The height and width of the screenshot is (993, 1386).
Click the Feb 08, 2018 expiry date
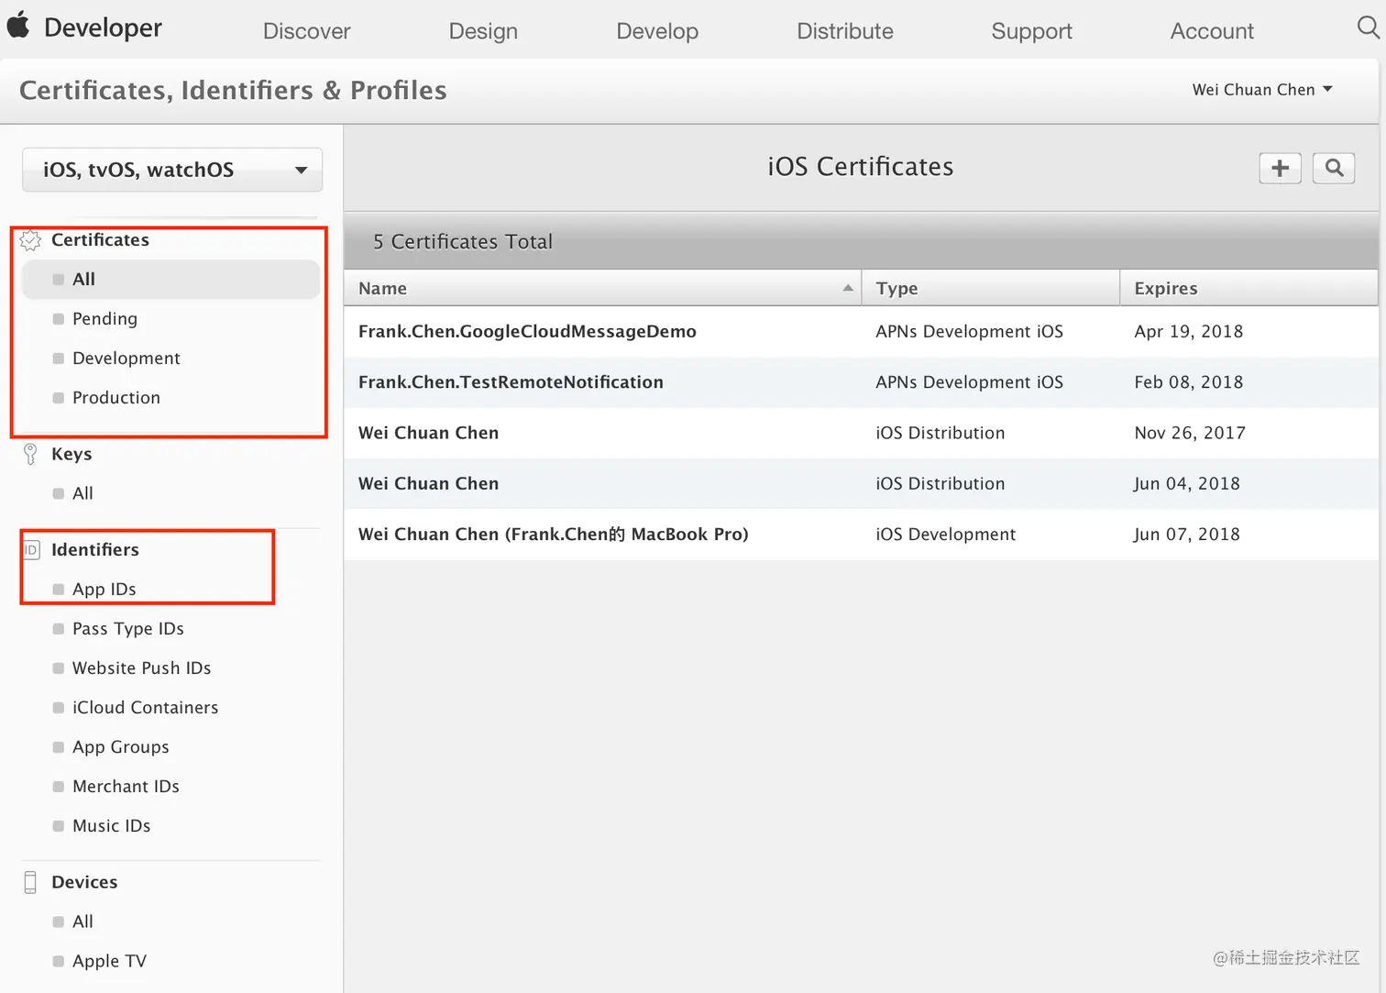(x=1189, y=382)
